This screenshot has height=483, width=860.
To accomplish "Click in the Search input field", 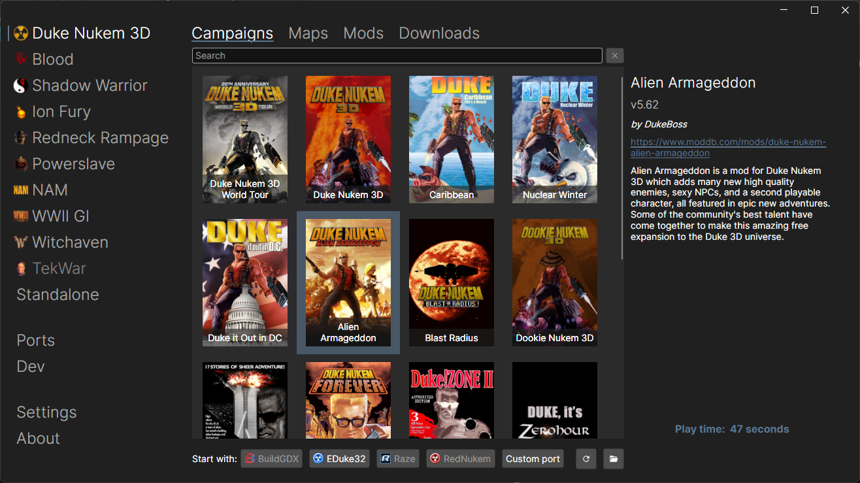I will (397, 56).
